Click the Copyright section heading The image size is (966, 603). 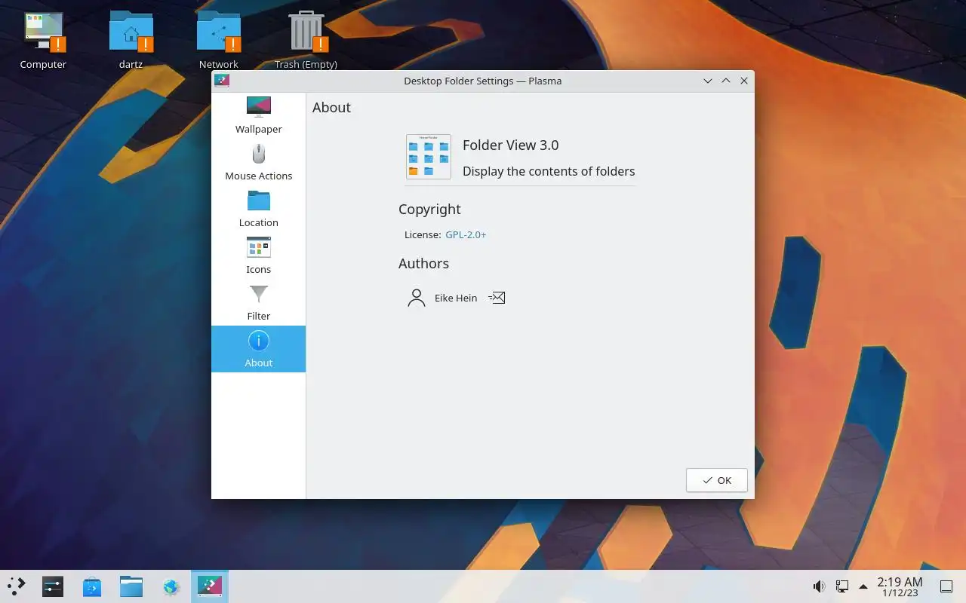[x=429, y=210]
